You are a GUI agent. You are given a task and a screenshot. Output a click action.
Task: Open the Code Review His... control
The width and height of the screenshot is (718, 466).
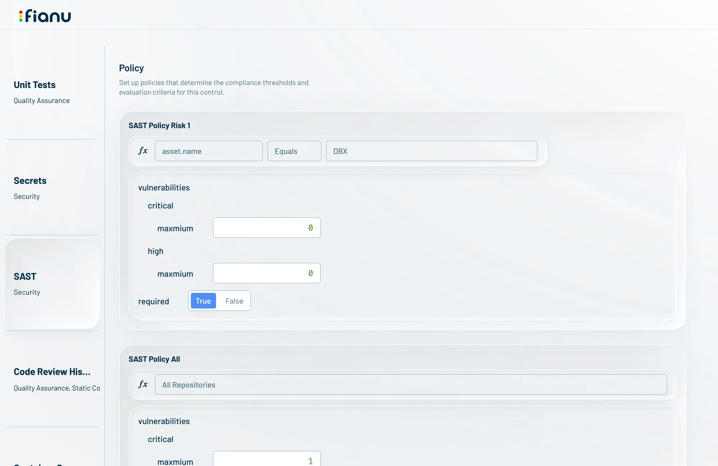click(x=52, y=379)
